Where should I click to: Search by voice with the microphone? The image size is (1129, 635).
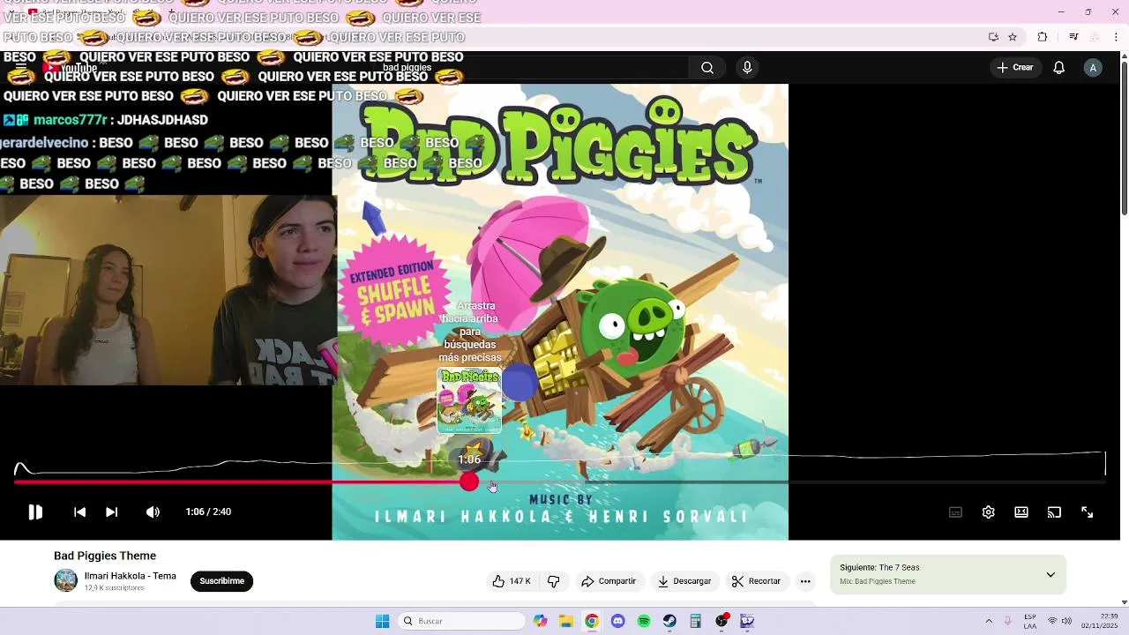click(747, 68)
